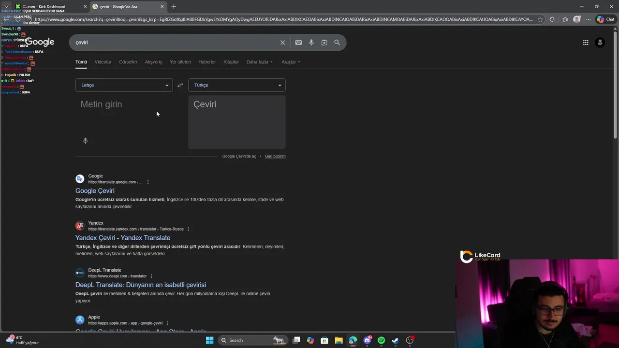This screenshot has width=619, height=348.
Task: Open the weather widget on taskbar
Action: click(22, 340)
